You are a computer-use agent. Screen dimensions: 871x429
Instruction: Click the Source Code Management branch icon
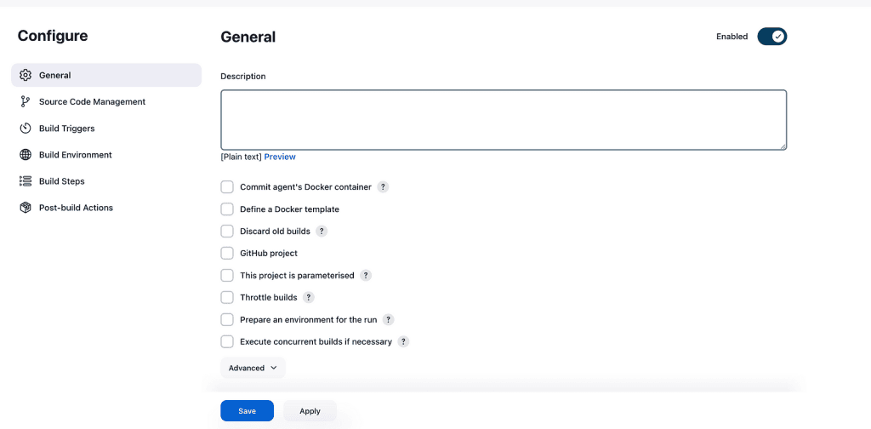pyautogui.click(x=25, y=101)
